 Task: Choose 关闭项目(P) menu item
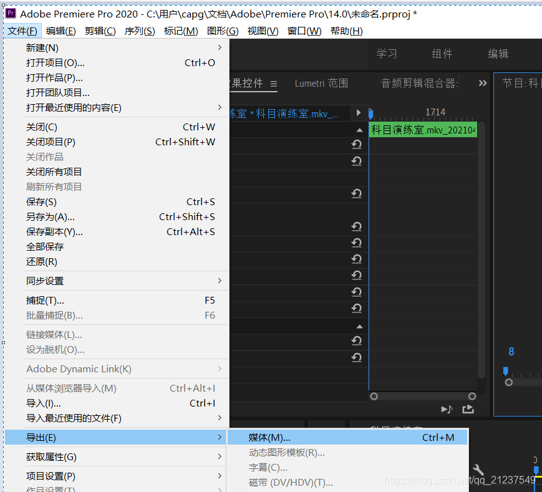(116, 142)
